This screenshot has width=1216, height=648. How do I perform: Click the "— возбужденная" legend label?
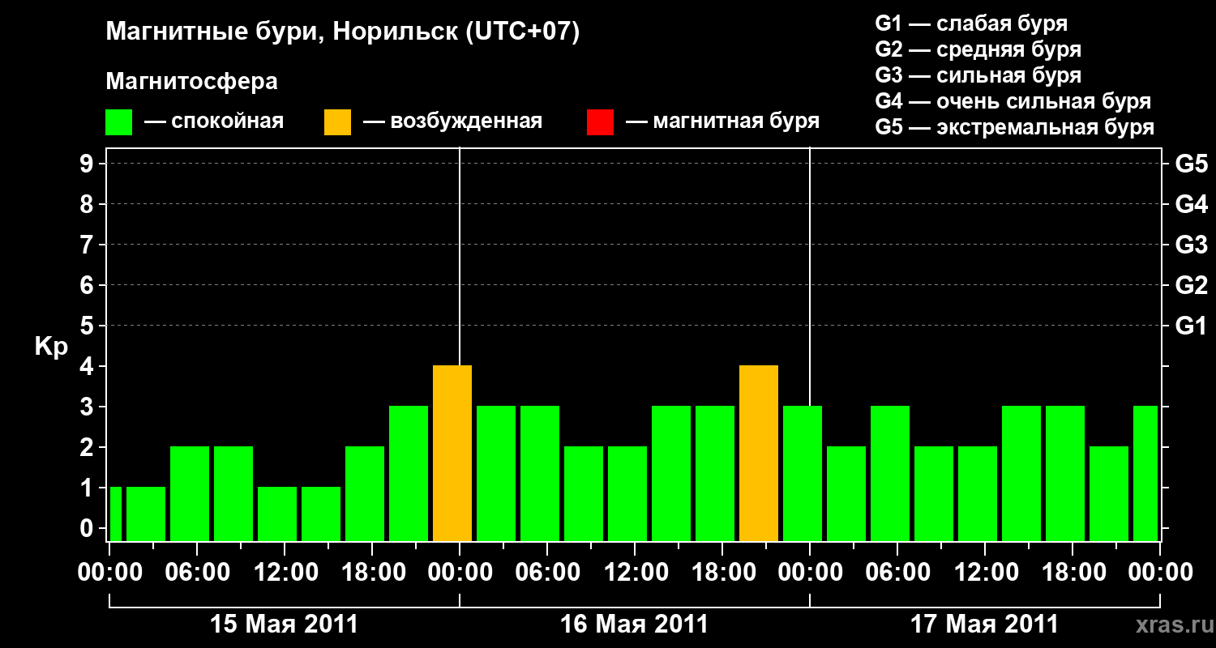tap(452, 122)
